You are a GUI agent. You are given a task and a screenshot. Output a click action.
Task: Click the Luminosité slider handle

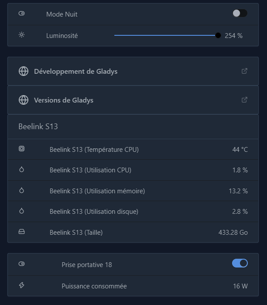(218, 35)
